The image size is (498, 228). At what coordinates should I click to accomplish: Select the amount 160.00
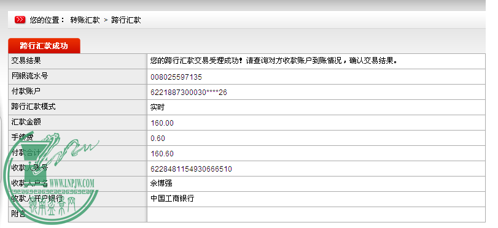[x=162, y=123]
